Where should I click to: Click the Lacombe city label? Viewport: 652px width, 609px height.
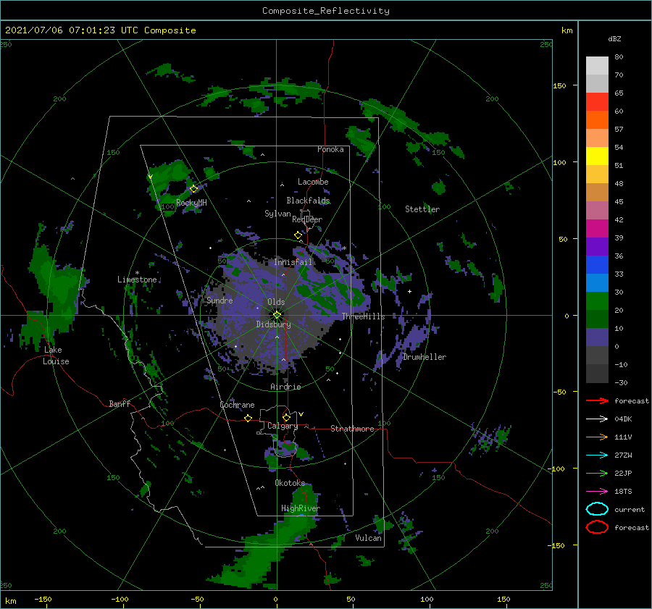coord(313,182)
